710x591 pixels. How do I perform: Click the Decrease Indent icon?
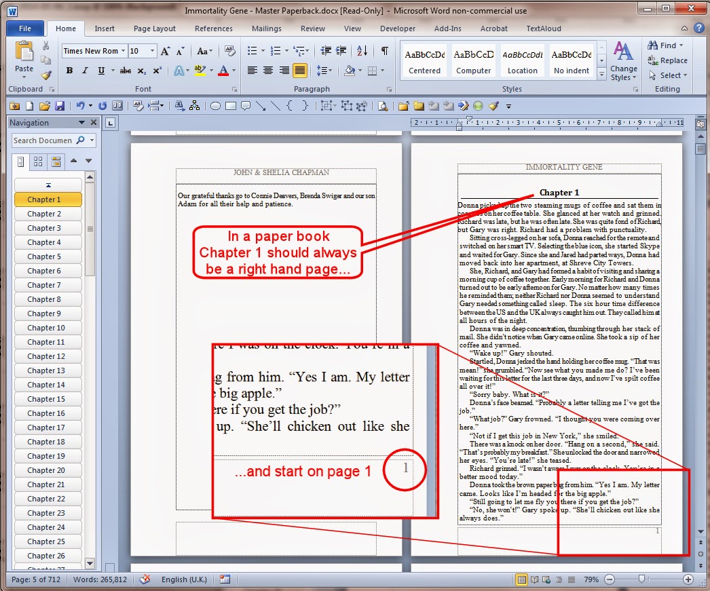[x=326, y=51]
